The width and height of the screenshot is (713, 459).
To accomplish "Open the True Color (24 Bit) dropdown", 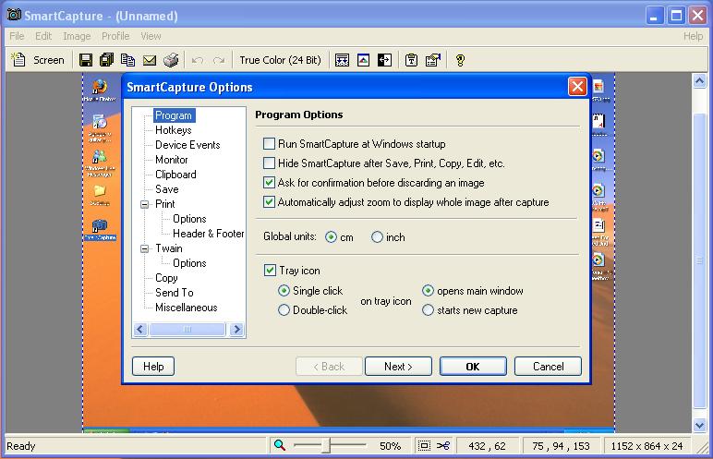I will (x=280, y=60).
